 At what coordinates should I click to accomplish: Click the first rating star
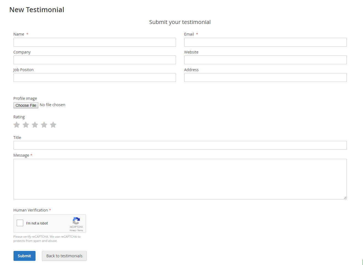(x=17, y=125)
